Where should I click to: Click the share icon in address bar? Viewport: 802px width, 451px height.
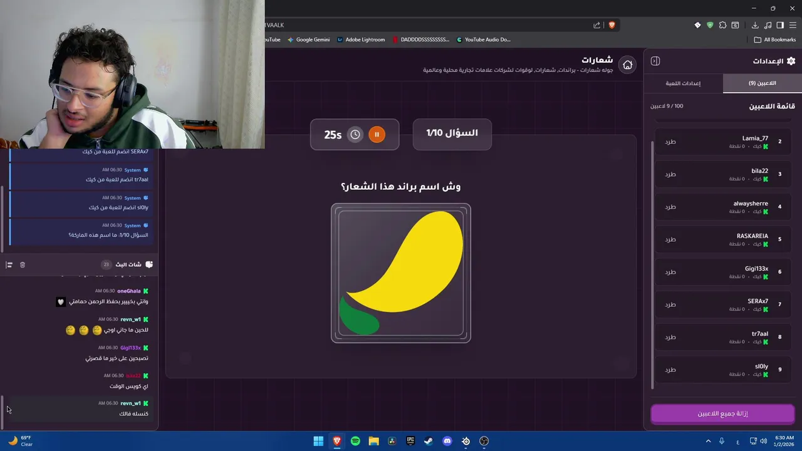click(x=596, y=25)
